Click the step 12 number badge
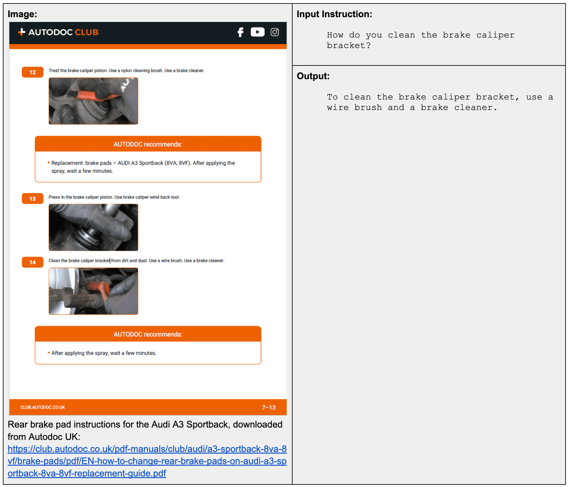The height and width of the screenshot is (487, 570). pyautogui.click(x=32, y=72)
